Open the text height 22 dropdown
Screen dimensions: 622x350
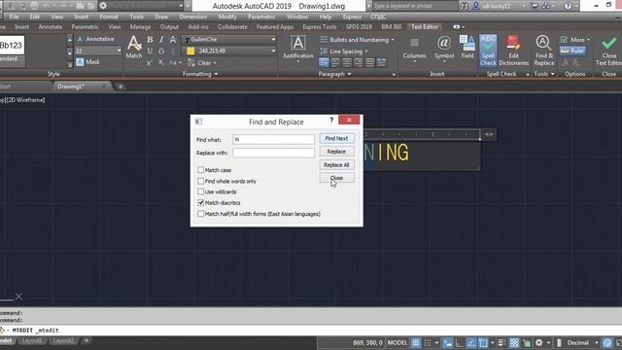tap(119, 51)
